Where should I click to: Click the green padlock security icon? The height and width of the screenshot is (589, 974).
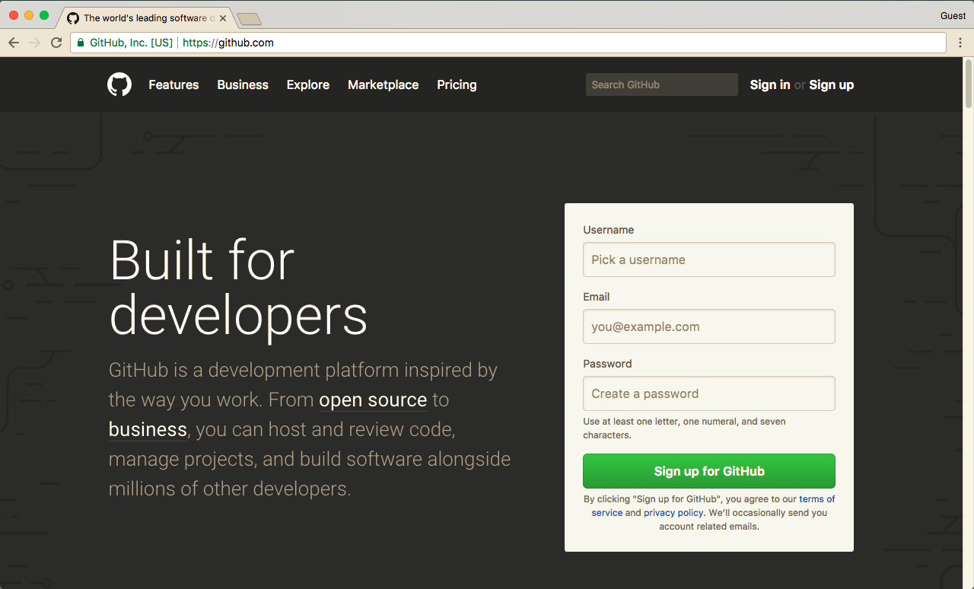coord(81,43)
